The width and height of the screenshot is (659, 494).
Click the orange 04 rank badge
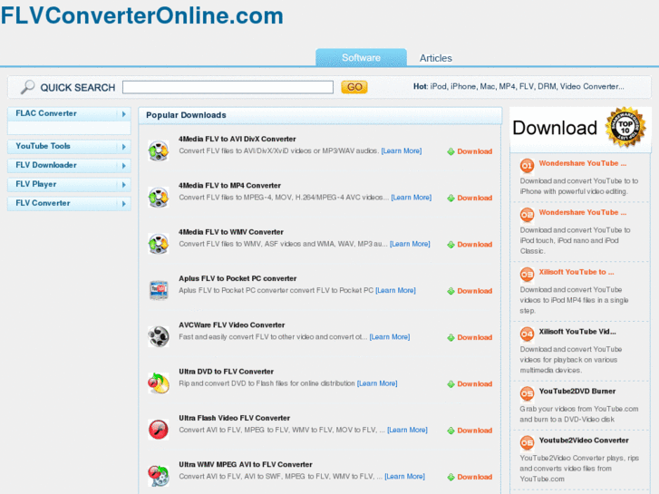pyautogui.click(x=527, y=334)
